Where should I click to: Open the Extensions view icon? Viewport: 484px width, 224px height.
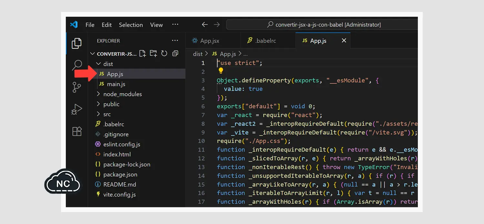coord(76,131)
